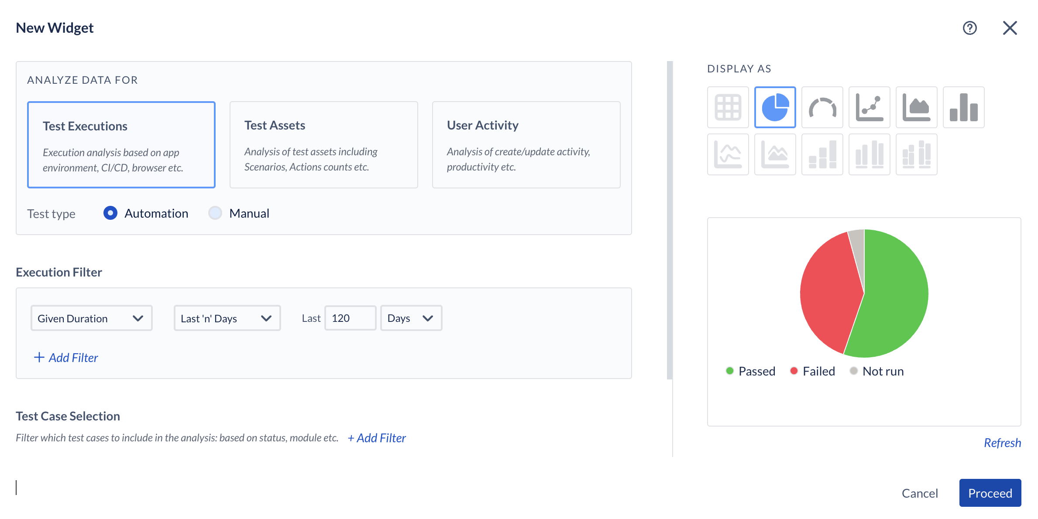
Task: Select the table grid display icon
Action: (728, 107)
